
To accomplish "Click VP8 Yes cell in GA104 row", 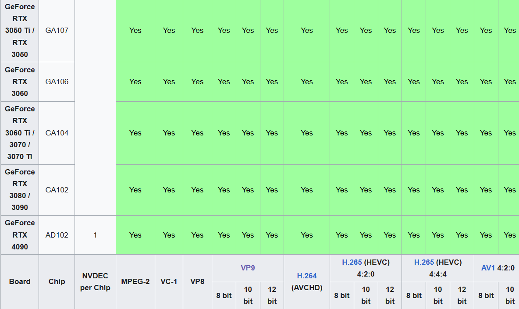I will pyautogui.click(x=197, y=133).
